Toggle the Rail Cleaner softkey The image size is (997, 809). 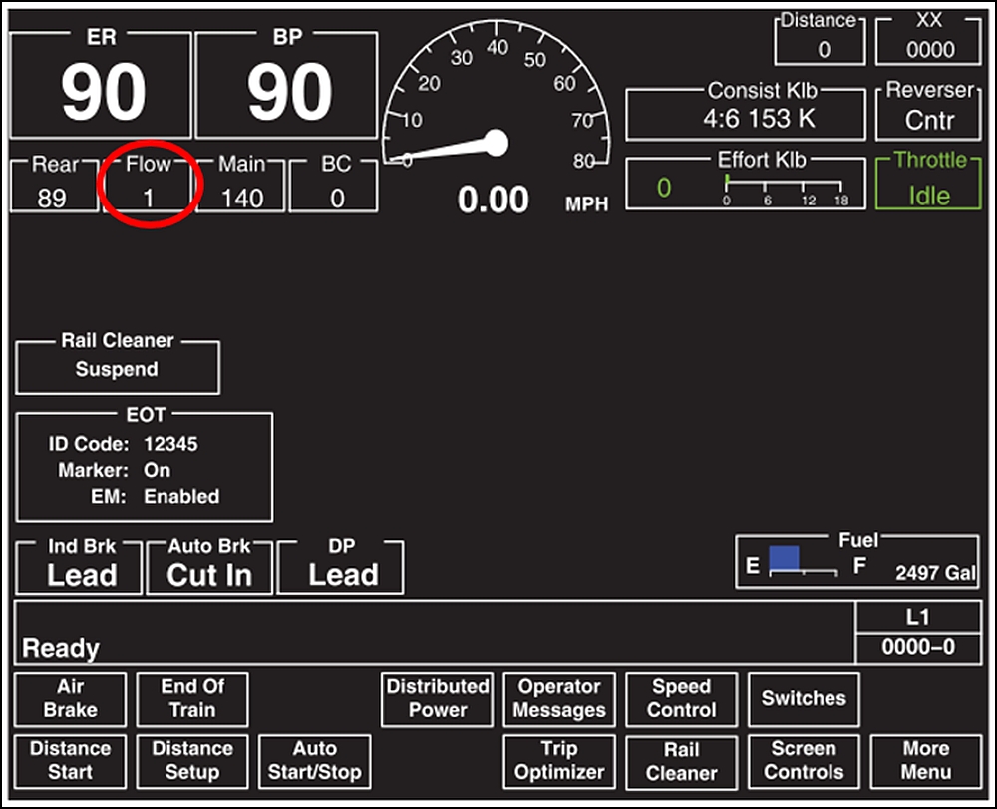[x=681, y=760]
